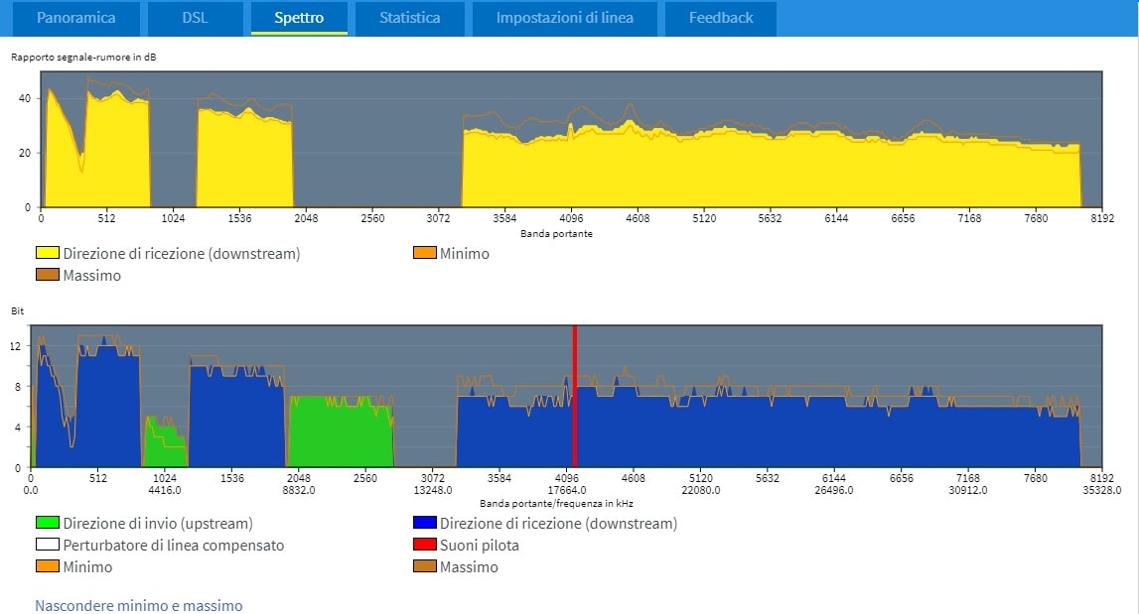
Task: Open the Impostazioni di linea tab
Action: coord(564,18)
